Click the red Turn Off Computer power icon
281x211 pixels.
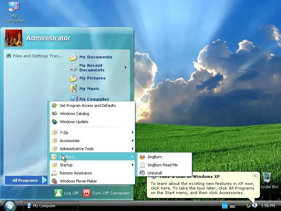tap(86, 193)
